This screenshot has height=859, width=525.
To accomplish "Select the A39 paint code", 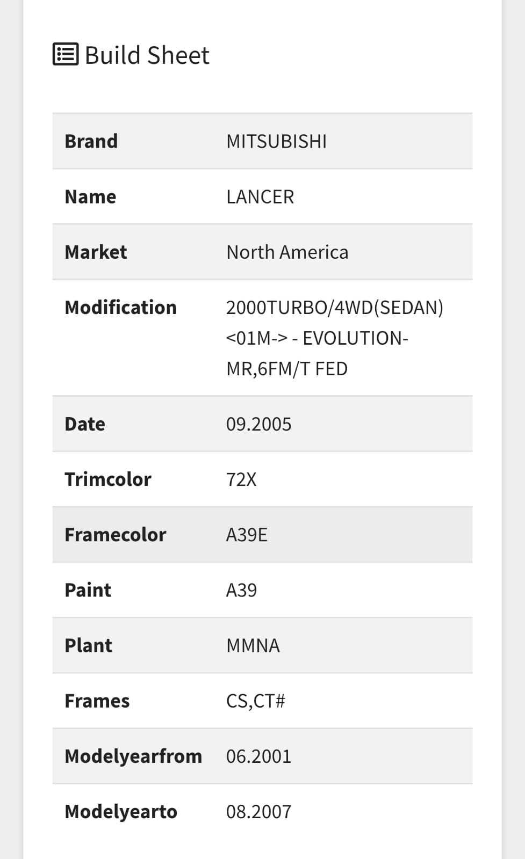I will (x=241, y=589).
